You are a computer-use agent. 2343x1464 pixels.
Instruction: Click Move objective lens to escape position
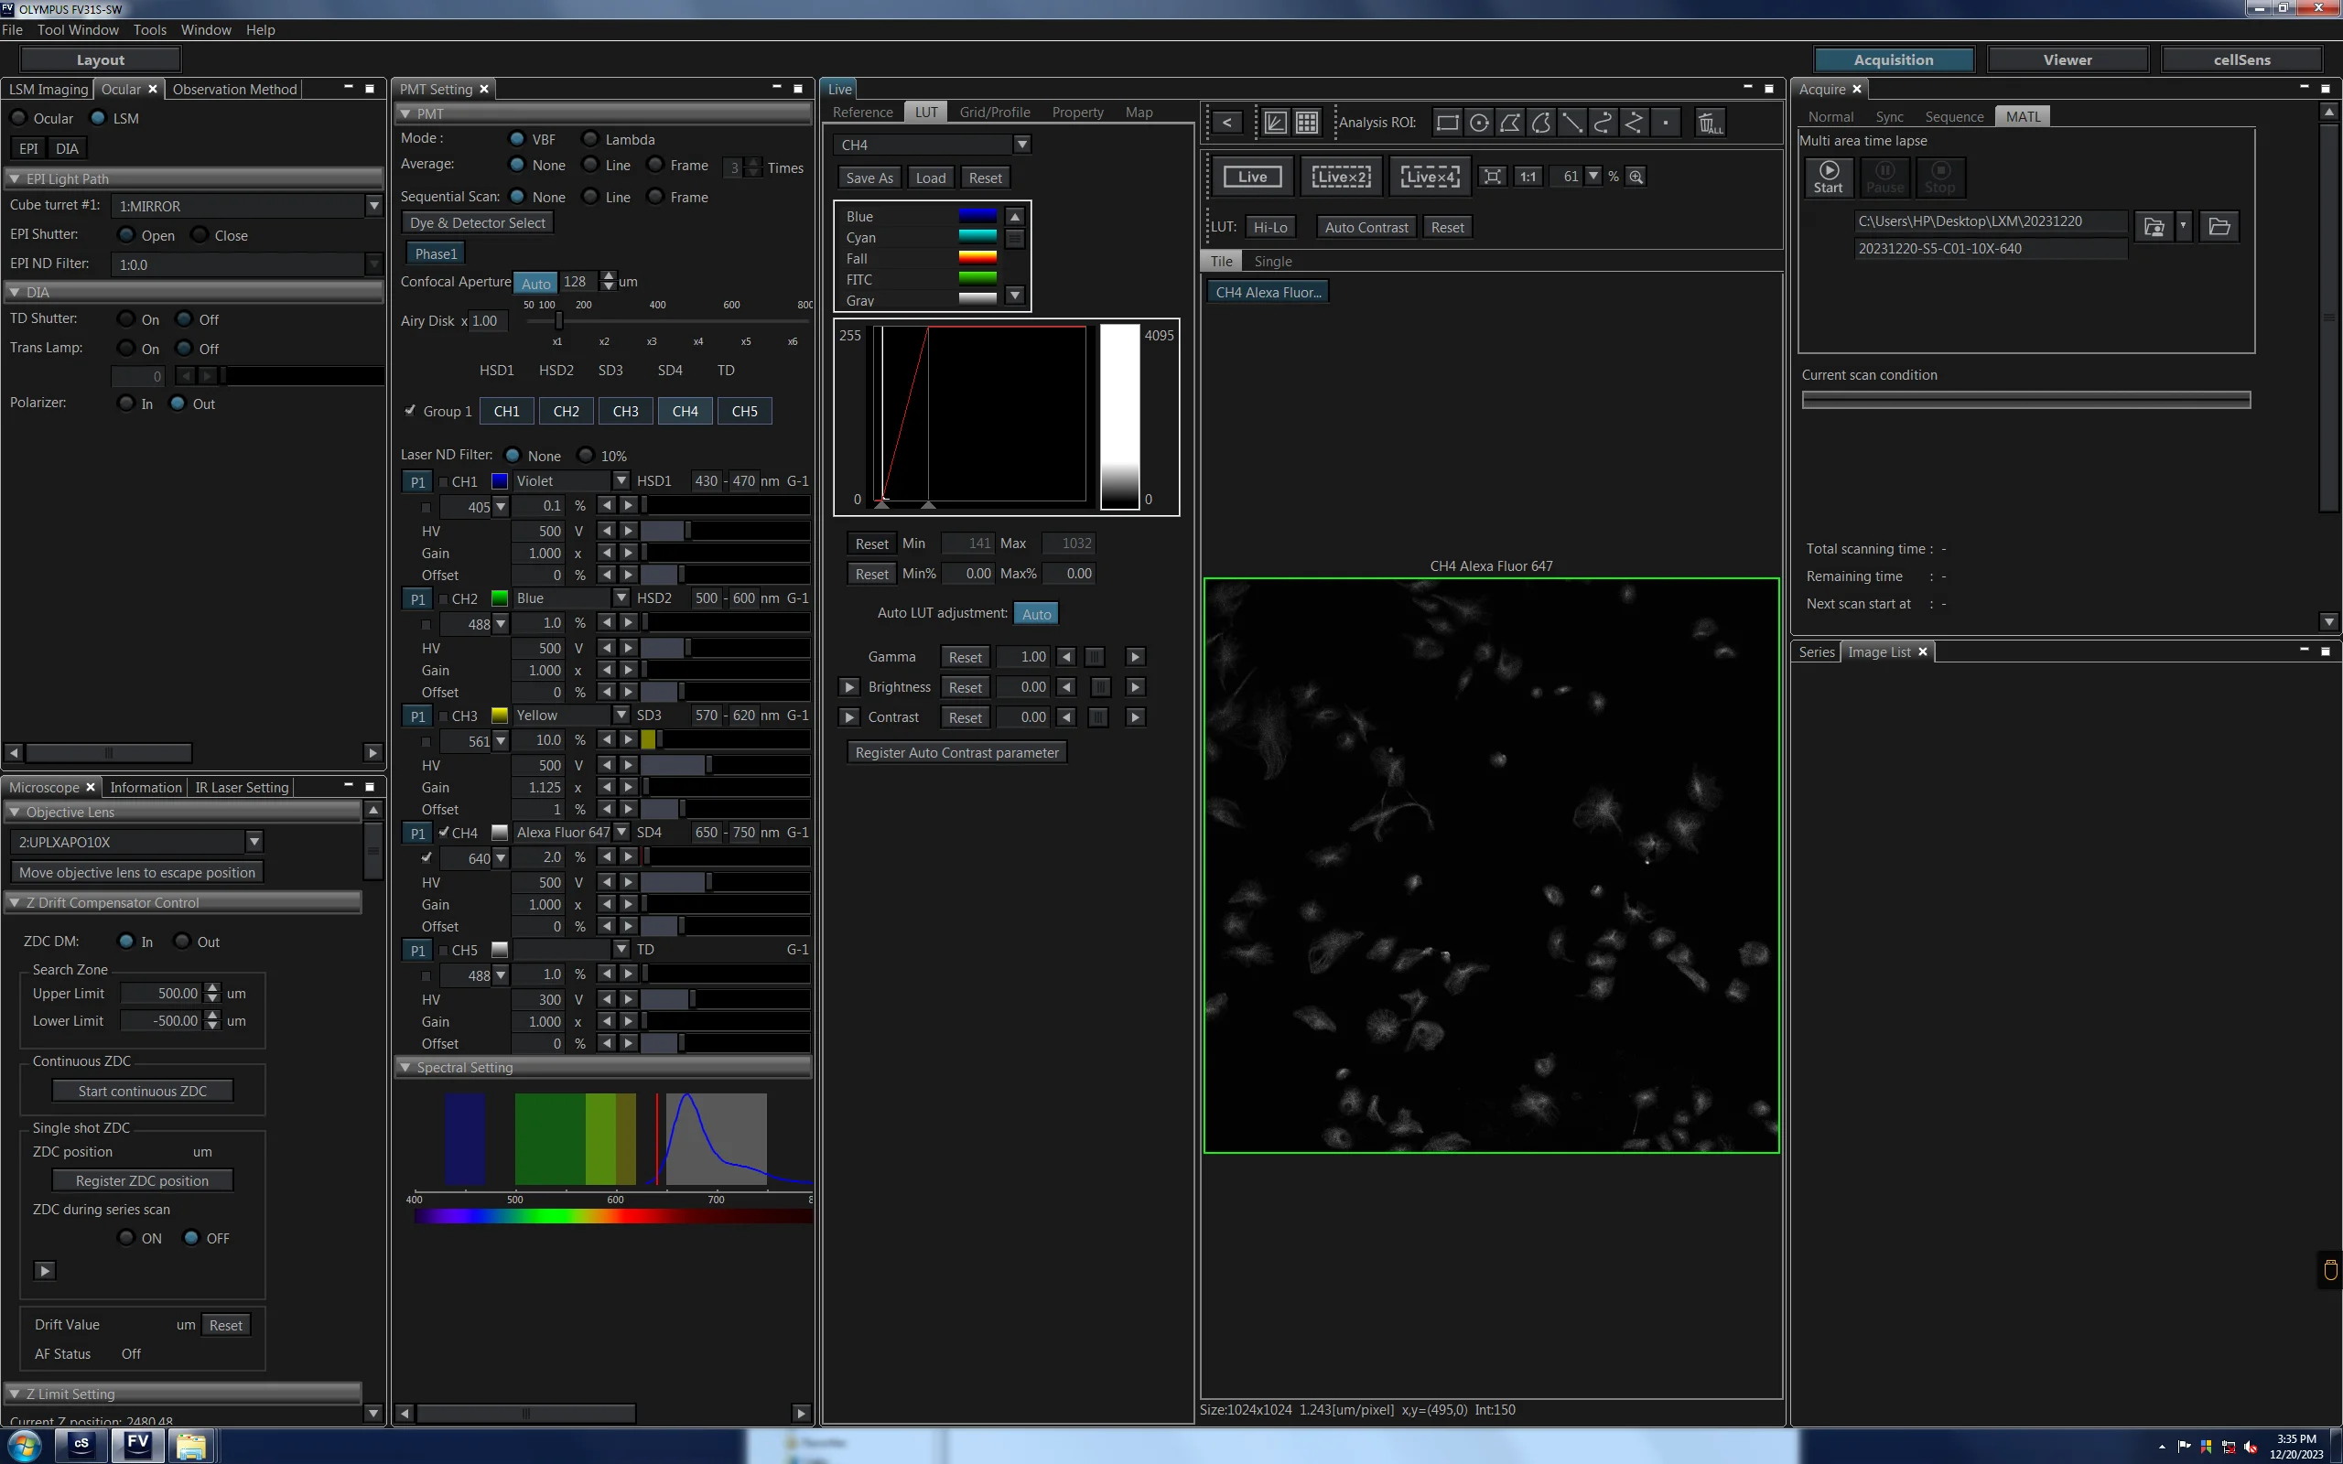(137, 872)
